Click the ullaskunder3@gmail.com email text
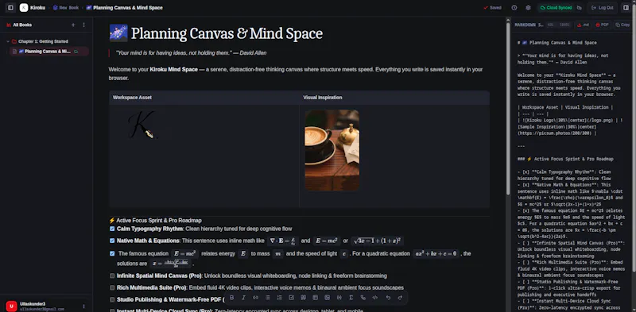Viewport: 636px width, 312px height. point(42,309)
